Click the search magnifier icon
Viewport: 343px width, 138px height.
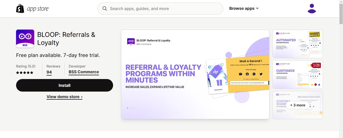(105, 9)
